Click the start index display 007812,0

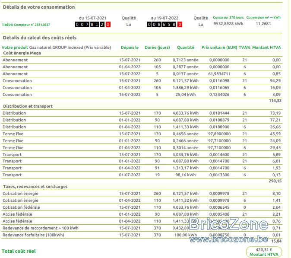click(x=93, y=25)
